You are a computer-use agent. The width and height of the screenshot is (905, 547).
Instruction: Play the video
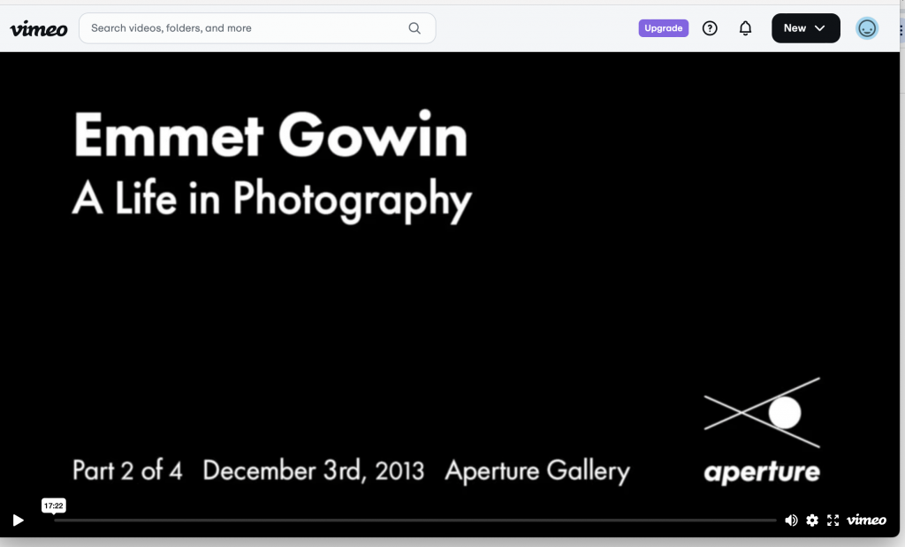pos(18,520)
